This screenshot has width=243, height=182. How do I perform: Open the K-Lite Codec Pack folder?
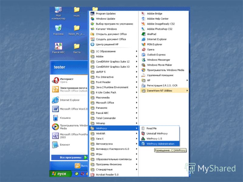click(114, 93)
